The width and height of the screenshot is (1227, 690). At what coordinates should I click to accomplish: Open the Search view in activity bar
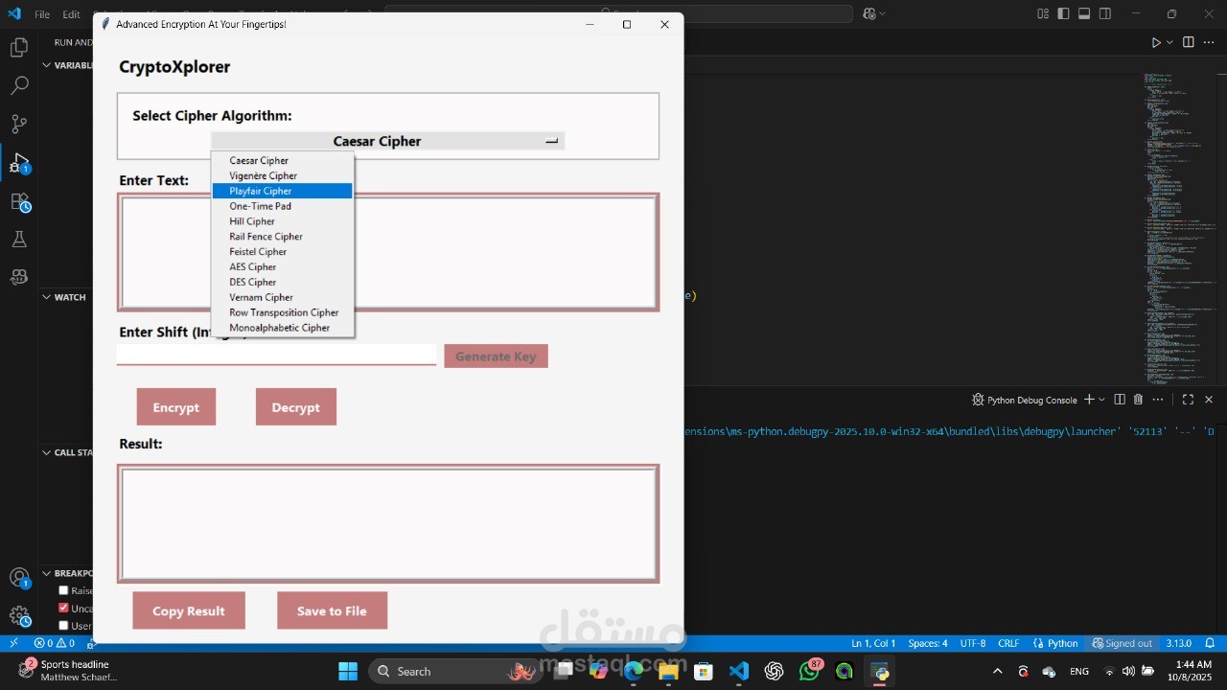pos(19,85)
